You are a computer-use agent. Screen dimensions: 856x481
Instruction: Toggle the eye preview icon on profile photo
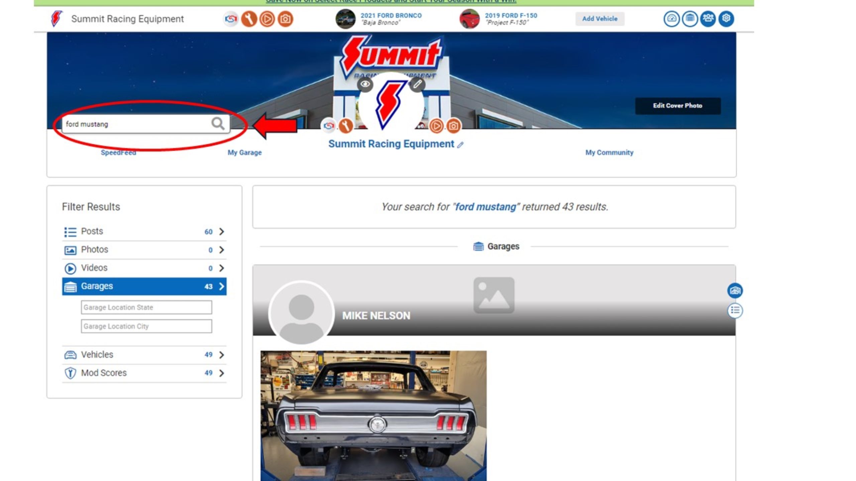tap(365, 85)
